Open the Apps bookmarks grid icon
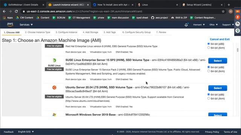Viewport: 241px width, 135px height. [x=4, y=18]
